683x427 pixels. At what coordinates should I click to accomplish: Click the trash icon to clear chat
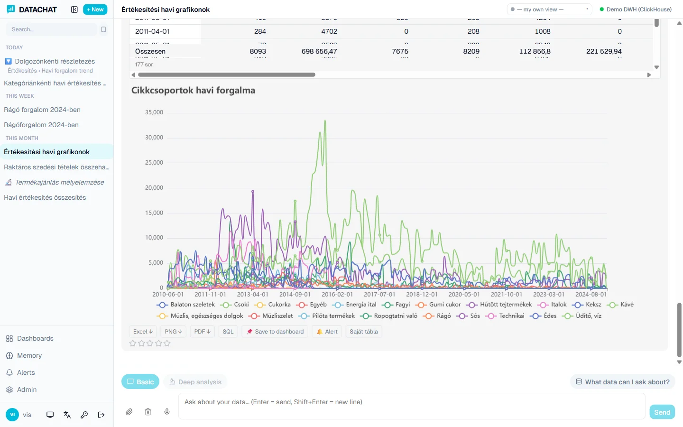(x=148, y=412)
